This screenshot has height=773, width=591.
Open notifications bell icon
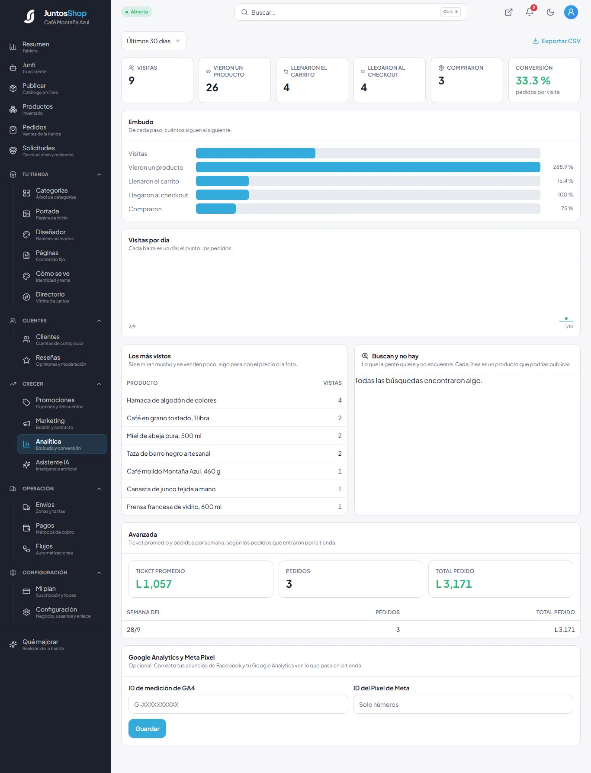click(x=530, y=12)
